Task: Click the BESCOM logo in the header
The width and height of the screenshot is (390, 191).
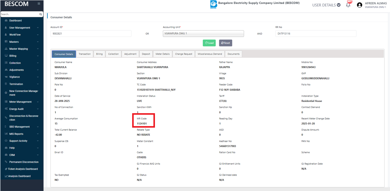Action: pos(213,4)
